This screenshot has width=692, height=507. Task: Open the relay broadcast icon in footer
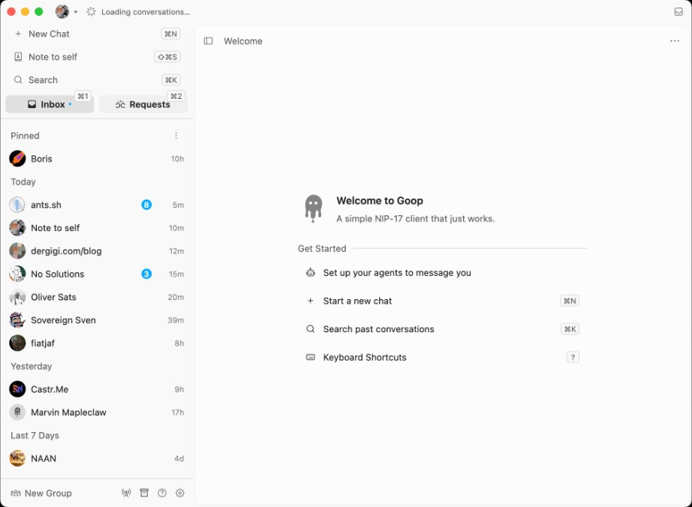(x=126, y=493)
